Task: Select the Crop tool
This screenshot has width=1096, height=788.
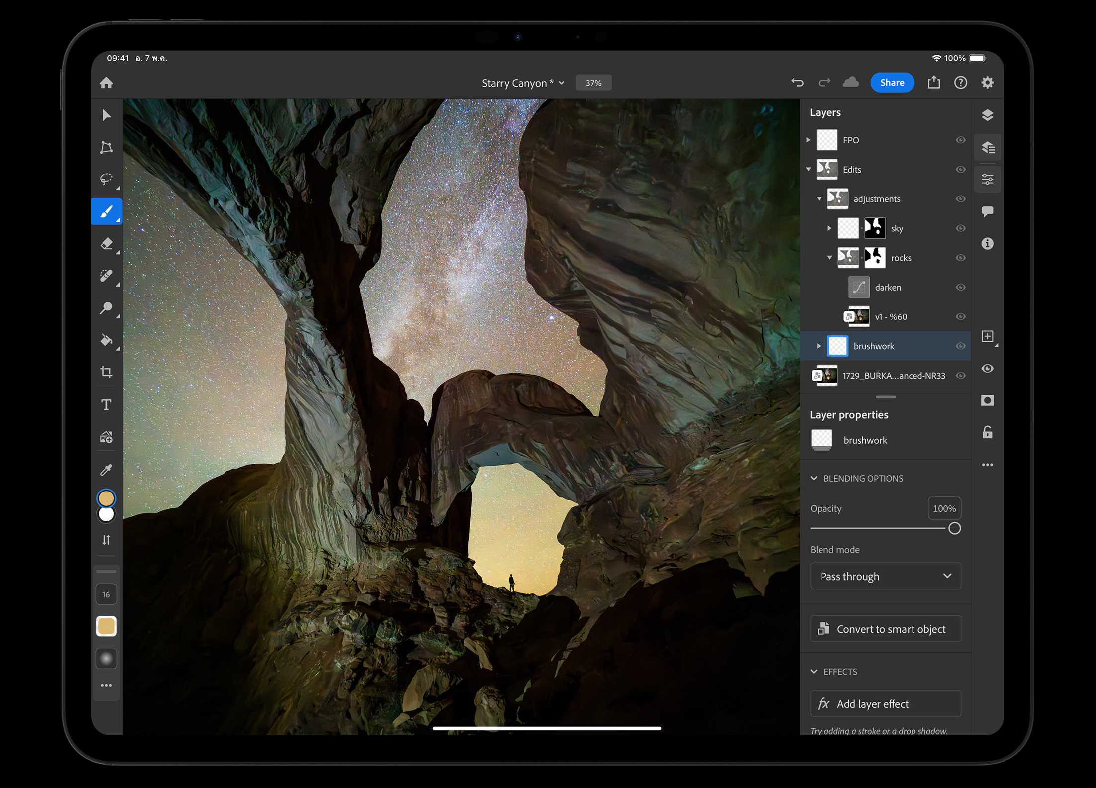Action: pyautogui.click(x=106, y=372)
